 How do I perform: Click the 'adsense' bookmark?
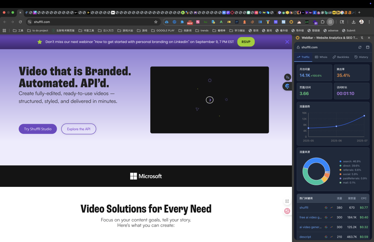(x=331, y=31)
